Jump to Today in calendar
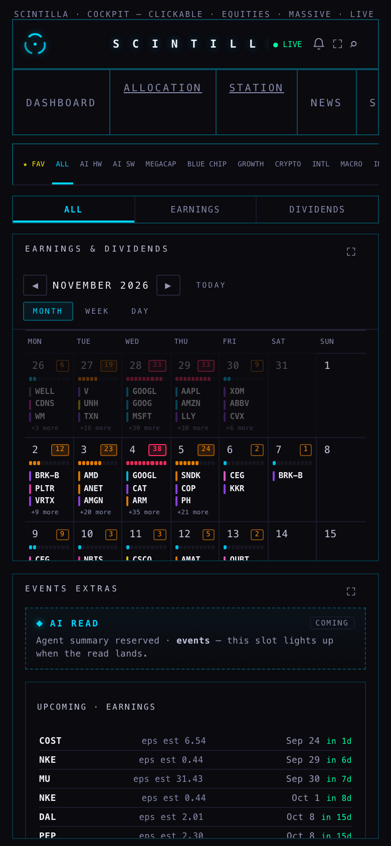Viewport: 391px width, 846px height. click(211, 285)
